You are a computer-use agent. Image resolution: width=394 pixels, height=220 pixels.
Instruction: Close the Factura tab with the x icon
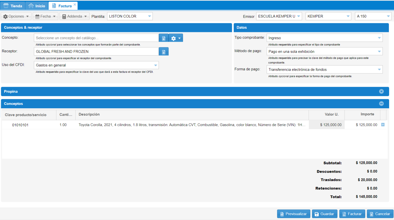point(75,5)
